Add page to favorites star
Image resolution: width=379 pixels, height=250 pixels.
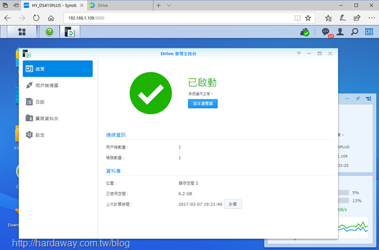tap(308, 18)
